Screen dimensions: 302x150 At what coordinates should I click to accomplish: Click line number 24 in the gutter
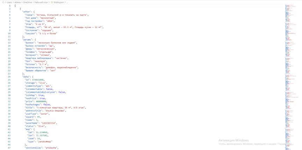coord(9,77)
